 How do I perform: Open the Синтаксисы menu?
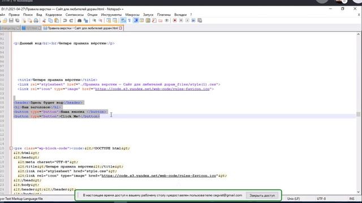click(x=74, y=15)
